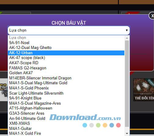Click the scrollbar up arrow
Screen dimensions: 154x136
(127, 38)
